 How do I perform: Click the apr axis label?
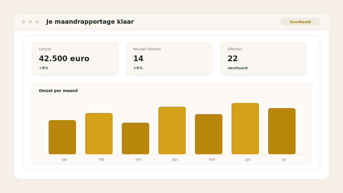pyautogui.click(x=175, y=160)
